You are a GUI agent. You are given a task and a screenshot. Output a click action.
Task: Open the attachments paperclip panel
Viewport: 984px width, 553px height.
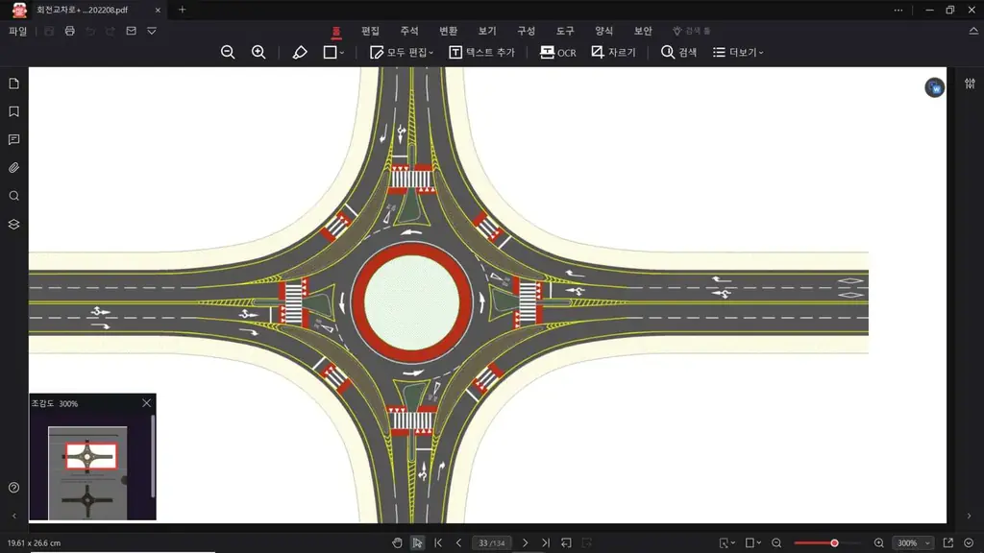click(x=13, y=168)
